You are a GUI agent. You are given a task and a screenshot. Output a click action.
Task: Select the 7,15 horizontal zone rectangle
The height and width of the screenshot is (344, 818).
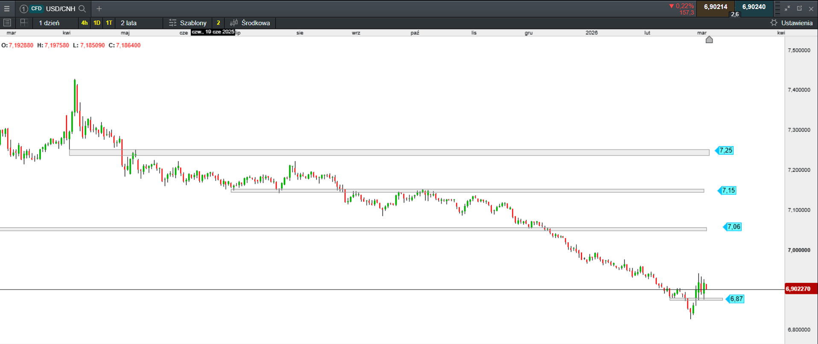pyautogui.click(x=467, y=191)
